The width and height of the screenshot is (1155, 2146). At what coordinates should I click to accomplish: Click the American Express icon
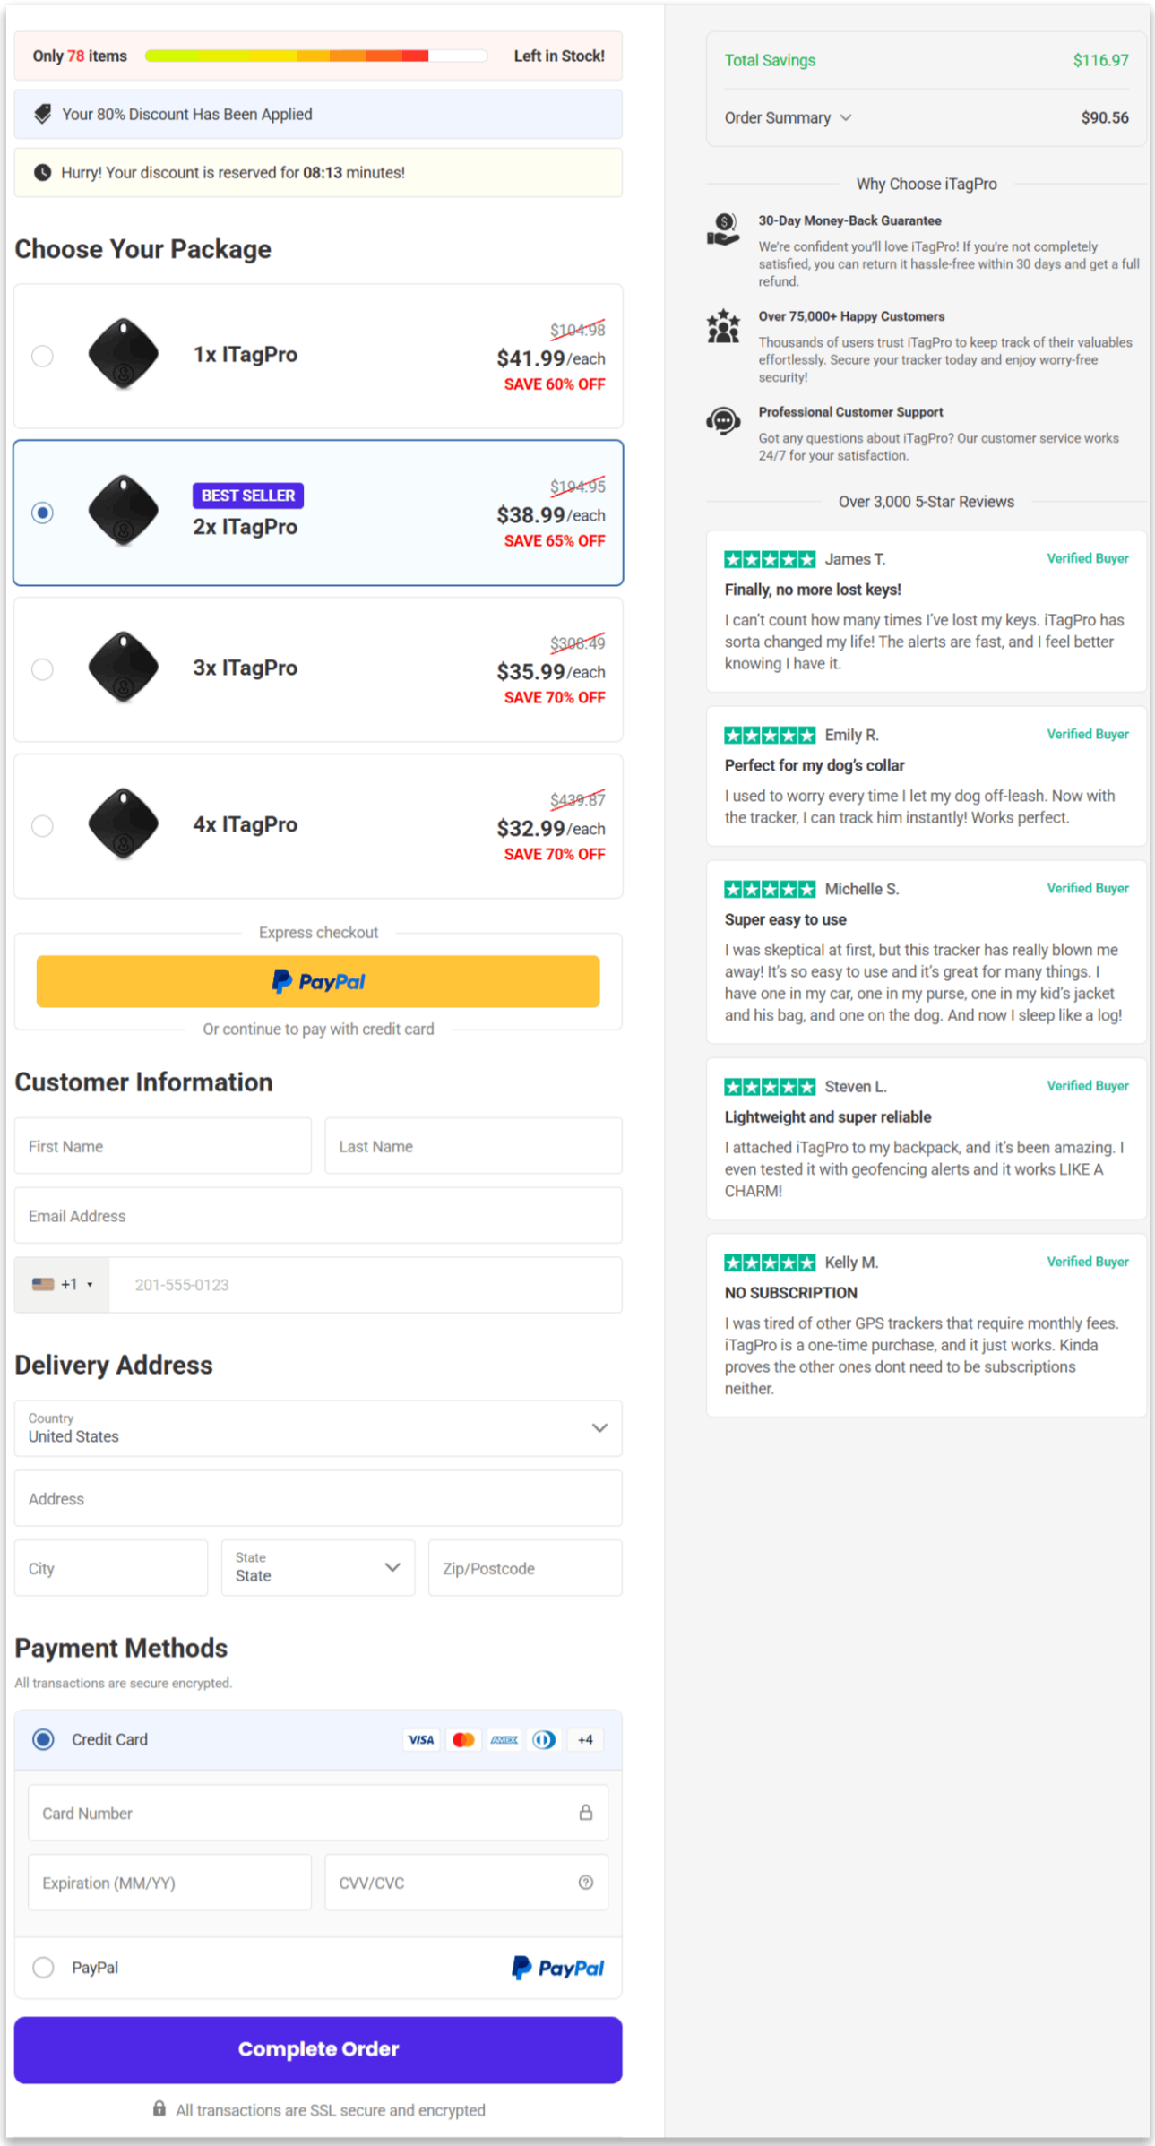coord(504,1739)
